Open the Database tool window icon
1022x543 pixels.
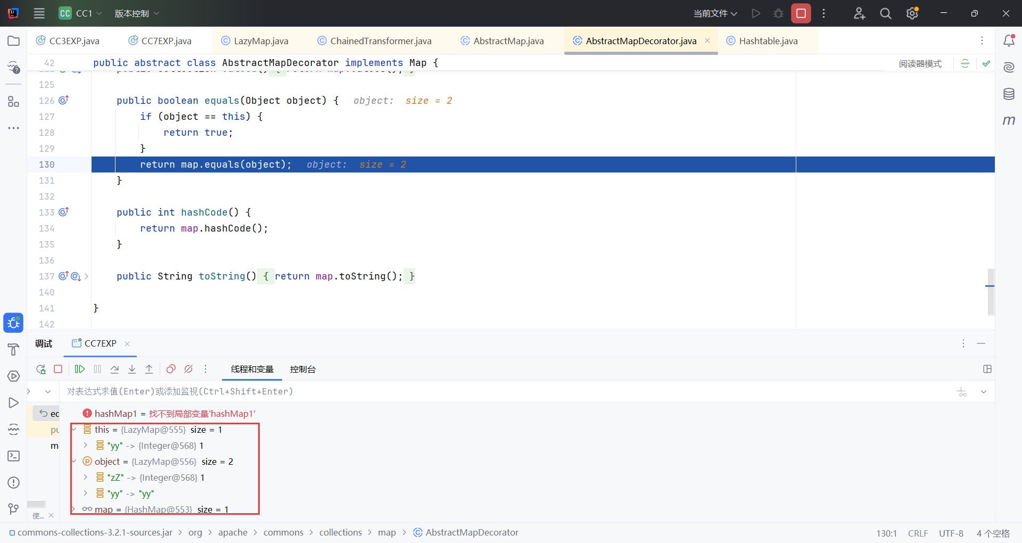coord(1009,94)
